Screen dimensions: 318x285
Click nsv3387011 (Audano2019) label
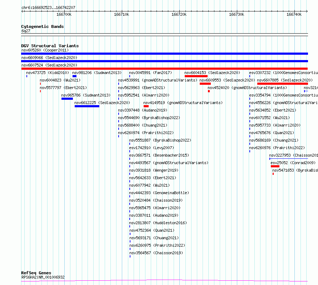tap(154, 215)
